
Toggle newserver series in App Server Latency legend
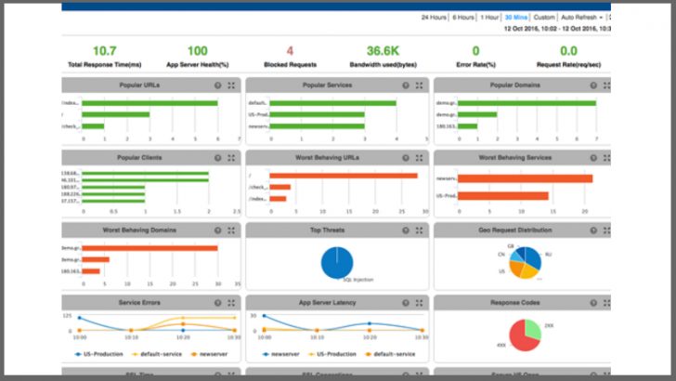(281, 354)
